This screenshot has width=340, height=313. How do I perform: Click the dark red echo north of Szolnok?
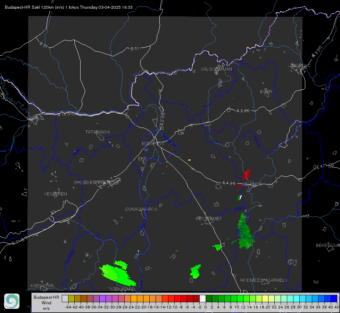pyautogui.click(x=246, y=175)
